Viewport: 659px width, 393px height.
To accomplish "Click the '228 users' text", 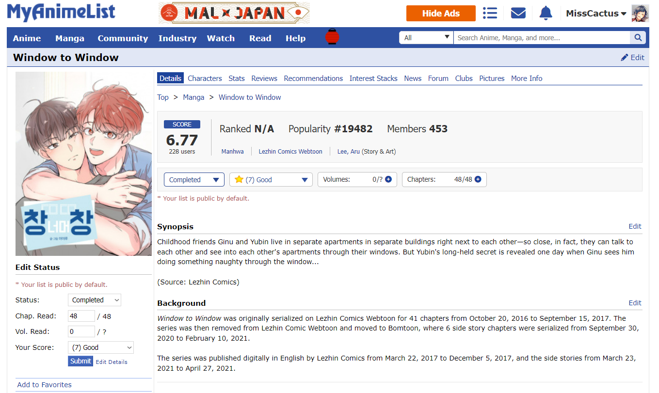I will point(182,152).
